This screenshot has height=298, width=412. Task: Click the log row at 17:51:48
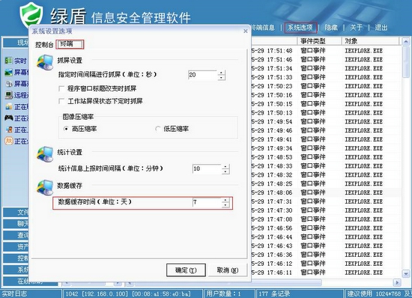point(327,51)
